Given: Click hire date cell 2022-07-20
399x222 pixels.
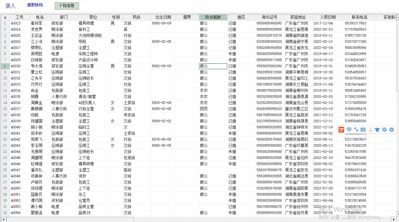Looking at the screenshot, I should point(328,189).
